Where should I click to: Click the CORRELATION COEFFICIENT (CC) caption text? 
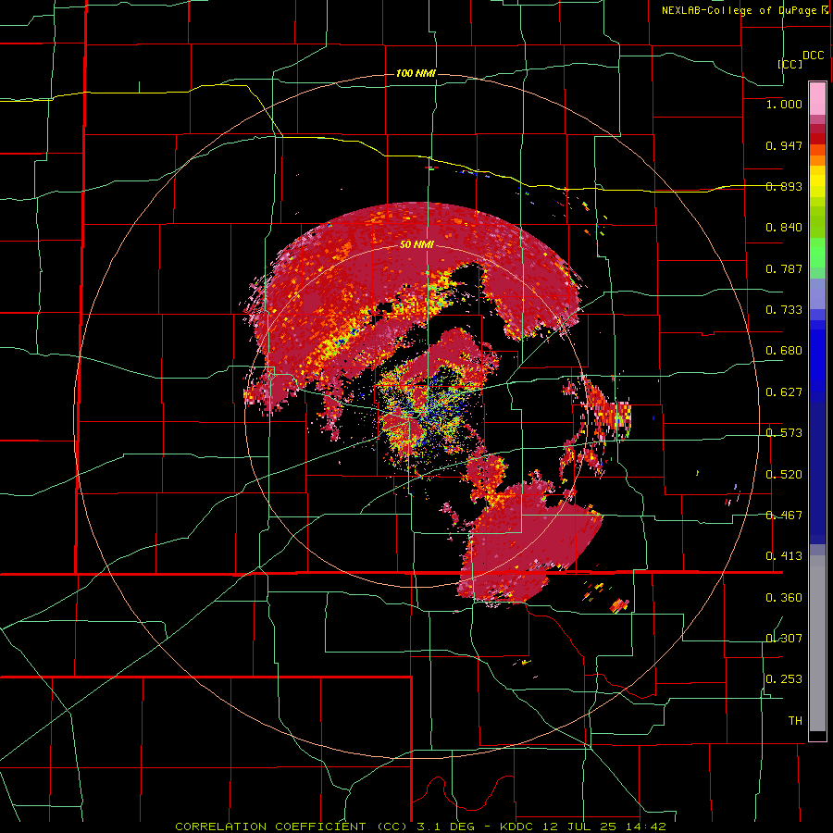tap(292, 827)
